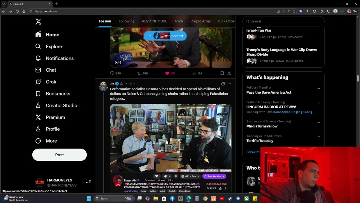The height and width of the screenshot is (203, 360).
Task: Open the favorites list icon
Action: 322,11
